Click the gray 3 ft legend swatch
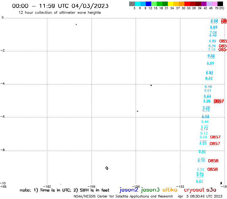This screenshot has width=227, height=199. point(132,4)
